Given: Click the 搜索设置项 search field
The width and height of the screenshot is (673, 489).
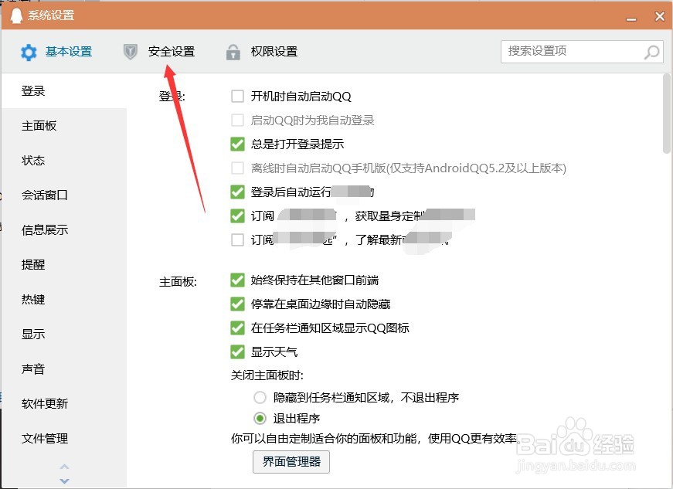Looking at the screenshot, I should coord(572,51).
